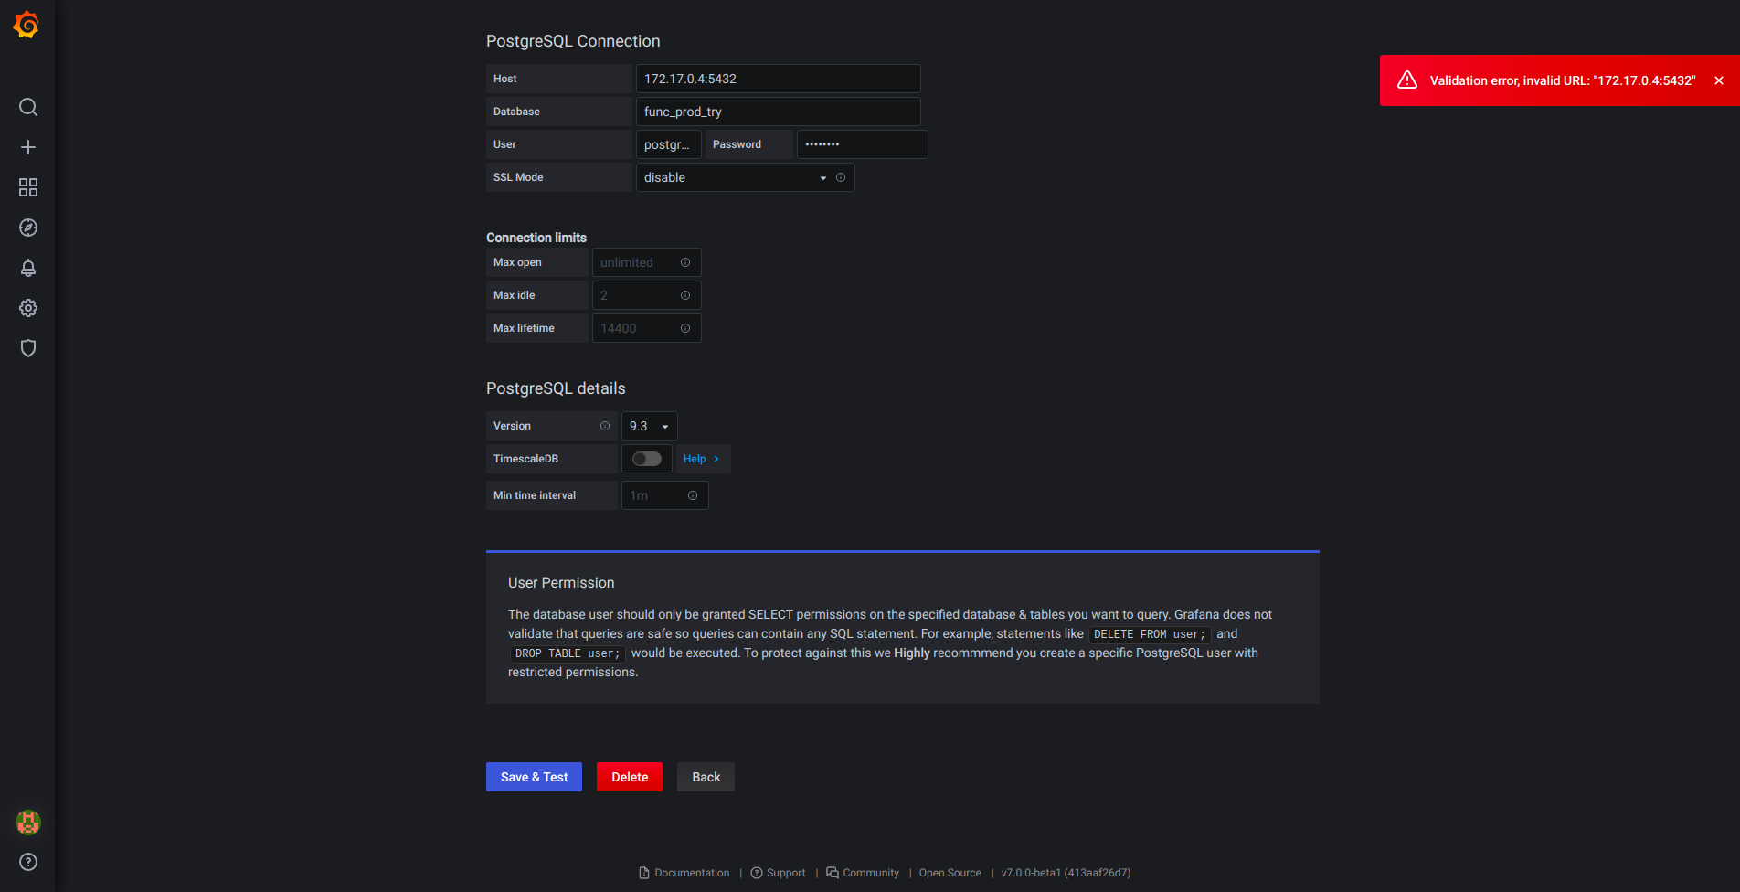Edit the User input field
This screenshot has width=1740, height=892.
(669, 144)
